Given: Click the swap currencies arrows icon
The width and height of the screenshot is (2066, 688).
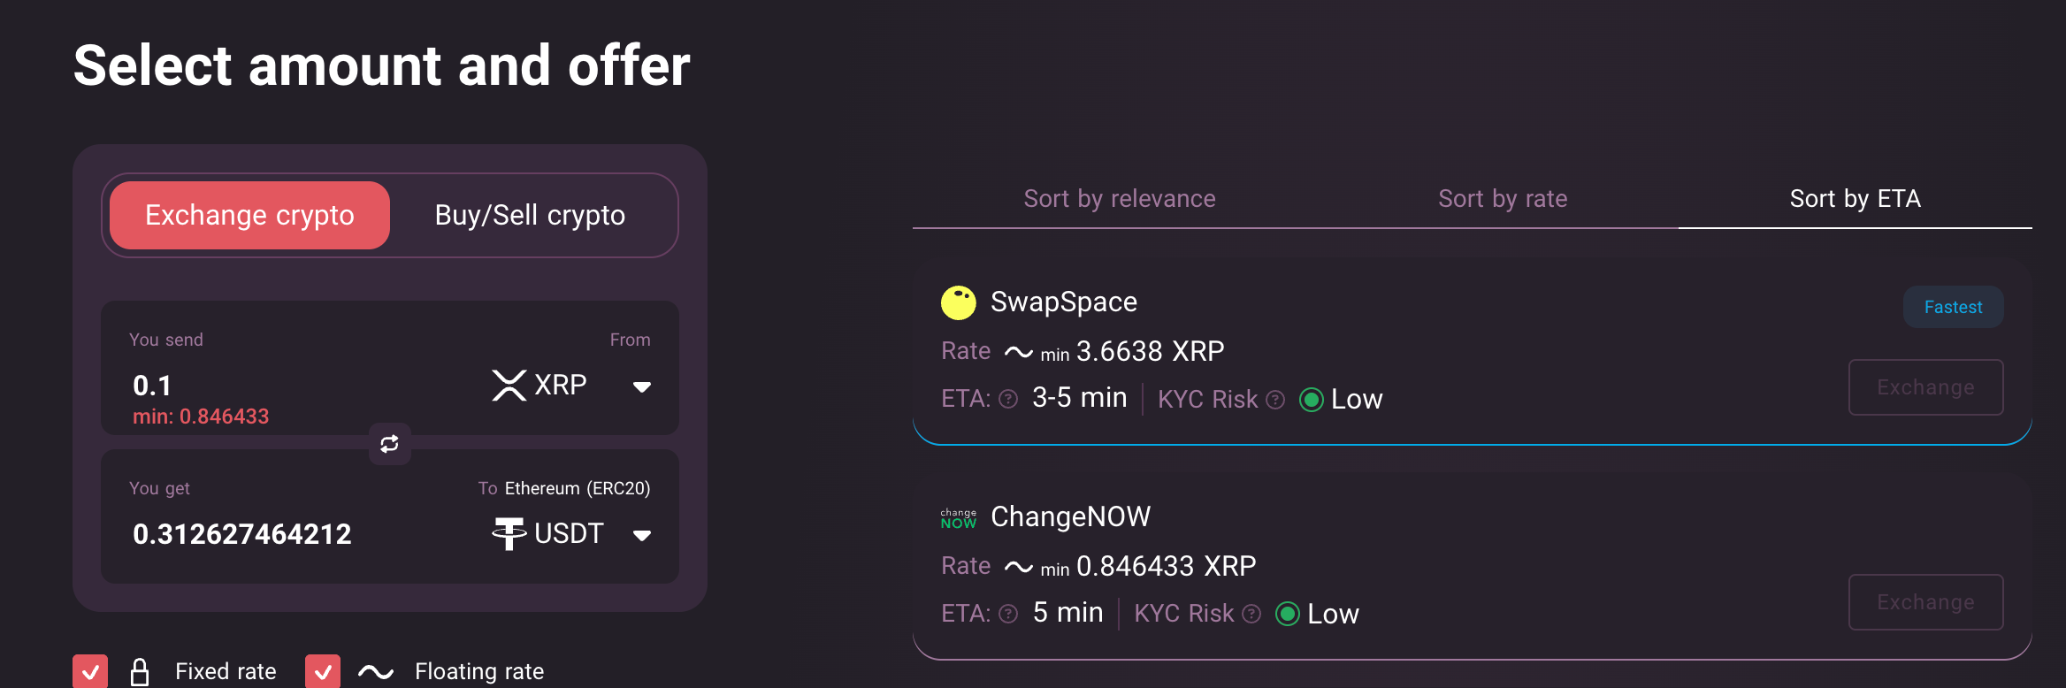Looking at the screenshot, I should point(389,444).
